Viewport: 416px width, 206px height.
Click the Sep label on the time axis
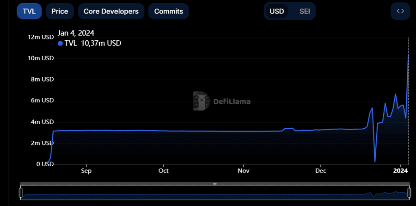pyautogui.click(x=86, y=171)
